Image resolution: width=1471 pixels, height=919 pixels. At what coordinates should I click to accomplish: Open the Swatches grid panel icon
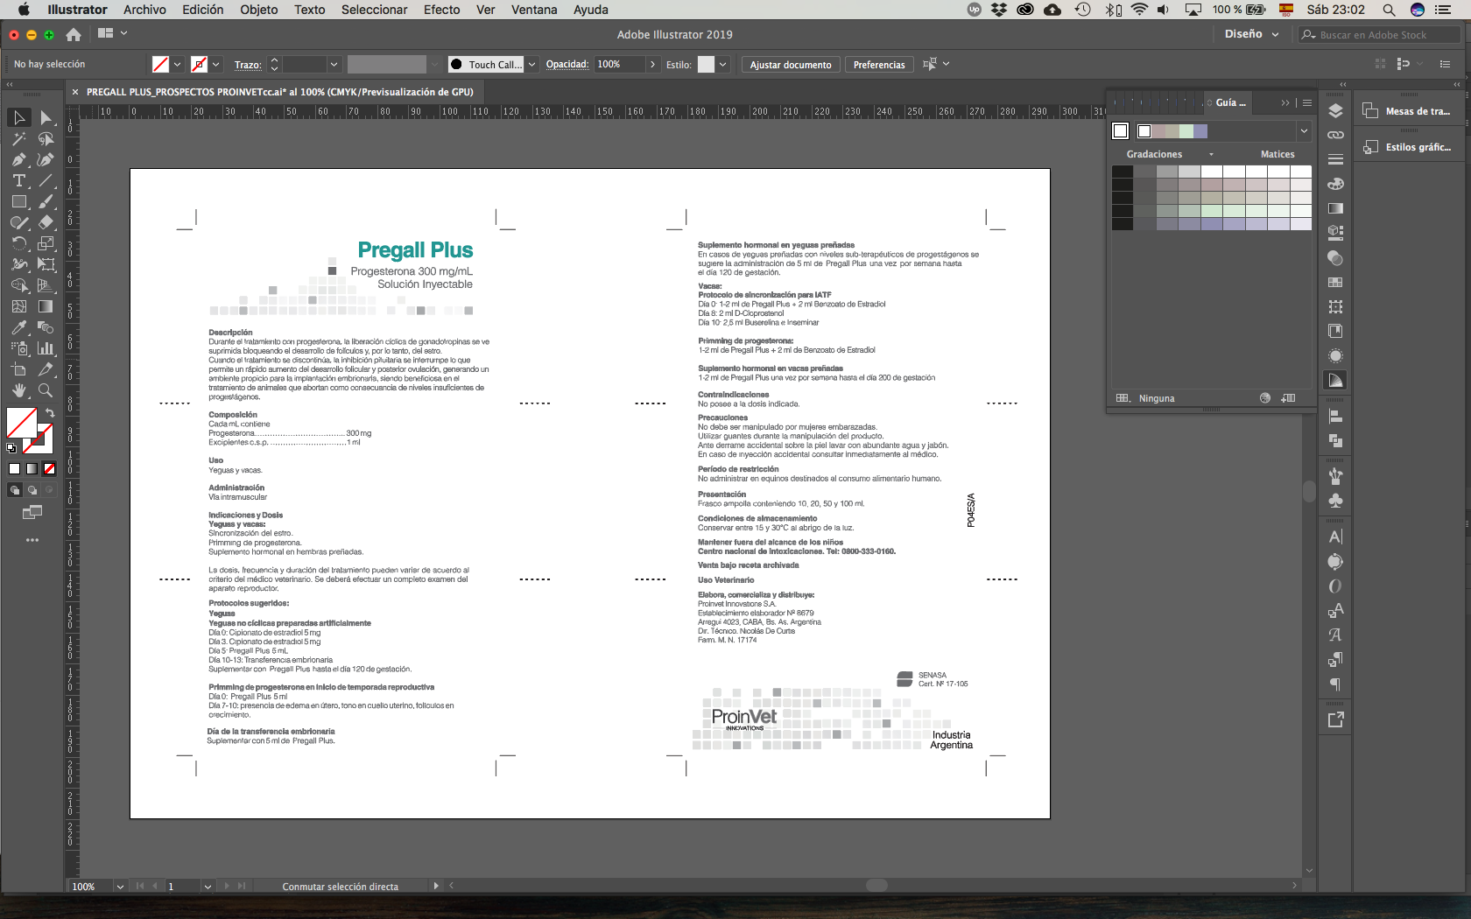coord(1335,282)
